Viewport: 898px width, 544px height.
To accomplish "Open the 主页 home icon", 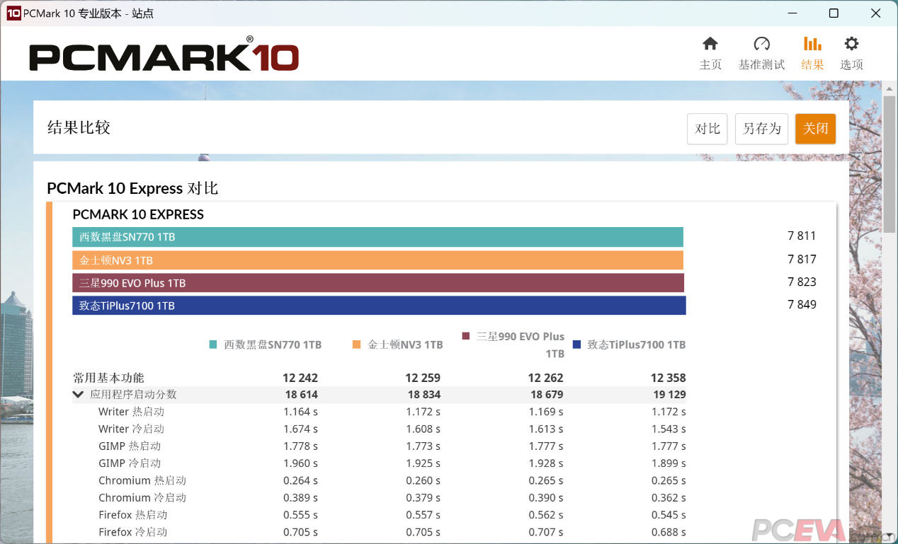I will point(710,44).
